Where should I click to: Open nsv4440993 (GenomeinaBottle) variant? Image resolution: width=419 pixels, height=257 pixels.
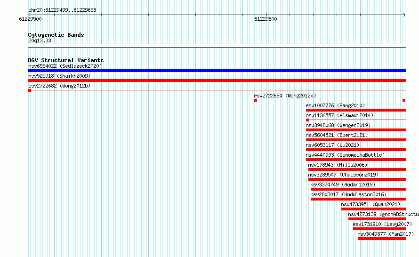(345, 155)
